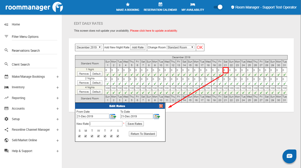Click the Help & Support chat icon
Viewport: 301px width, 168px height.
[6, 151]
